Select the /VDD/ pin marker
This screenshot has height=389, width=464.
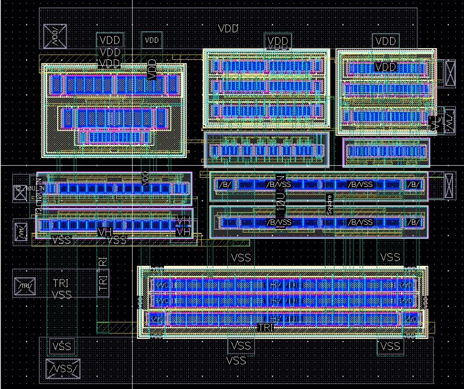(x=54, y=36)
